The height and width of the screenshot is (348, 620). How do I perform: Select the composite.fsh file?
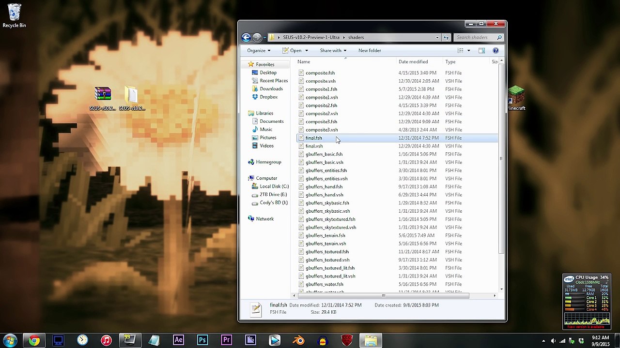(x=320, y=72)
